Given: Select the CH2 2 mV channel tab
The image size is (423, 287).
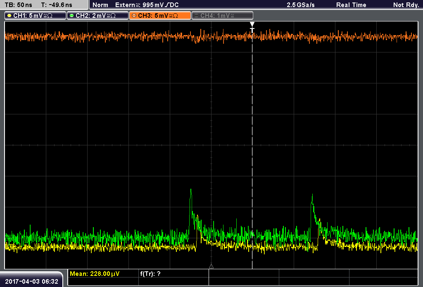Looking at the screenshot, I should click(x=97, y=16).
